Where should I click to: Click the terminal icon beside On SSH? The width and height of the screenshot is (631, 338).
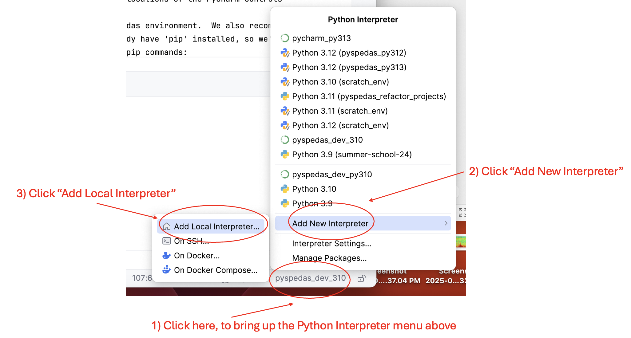point(167,241)
